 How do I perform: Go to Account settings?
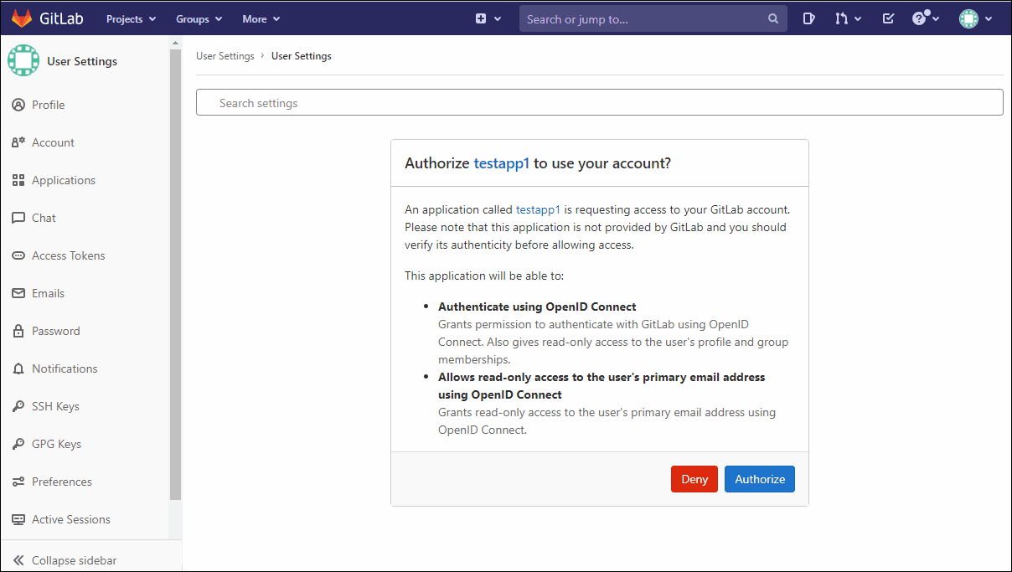click(x=53, y=142)
